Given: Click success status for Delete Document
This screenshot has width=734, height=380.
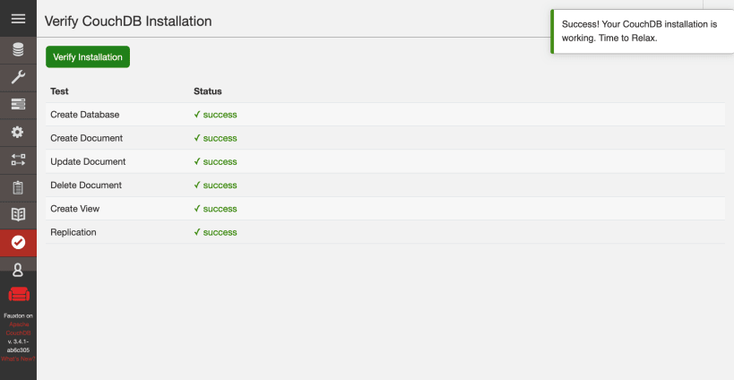Looking at the screenshot, I should tap(215, 186).
